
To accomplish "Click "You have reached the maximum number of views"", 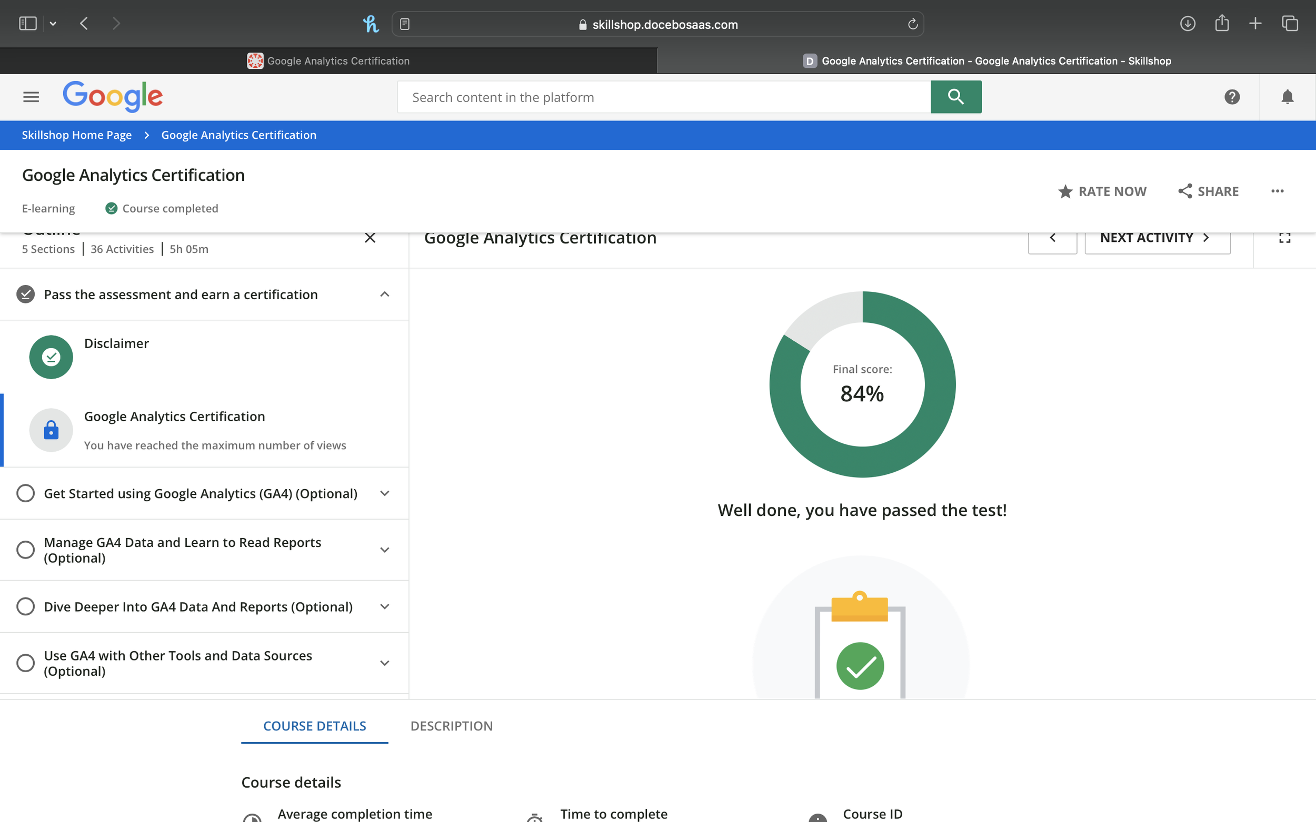I will click(215, 445).
